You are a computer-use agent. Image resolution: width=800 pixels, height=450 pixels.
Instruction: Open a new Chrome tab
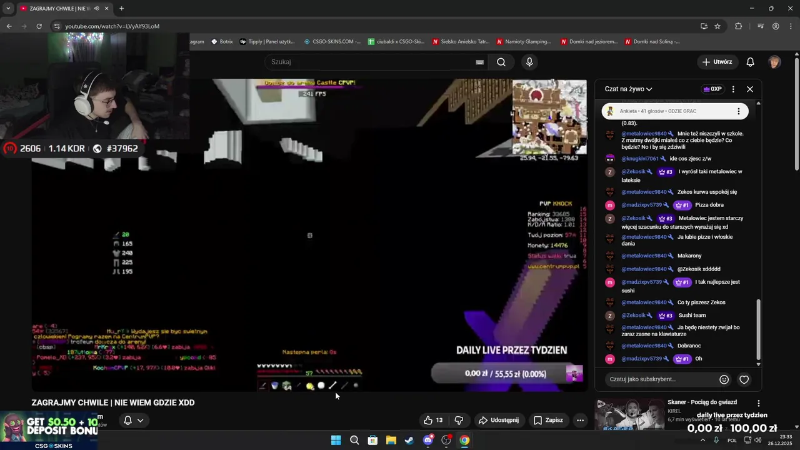pos(121,9)
